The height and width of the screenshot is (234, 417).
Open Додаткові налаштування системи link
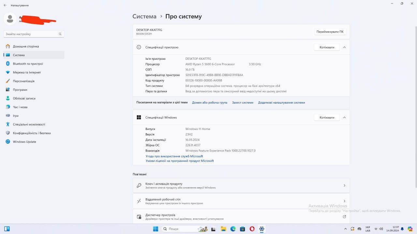coord(281,102)
